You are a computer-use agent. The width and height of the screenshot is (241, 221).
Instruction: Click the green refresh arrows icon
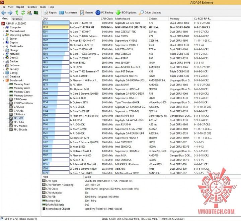click(23, 13)
